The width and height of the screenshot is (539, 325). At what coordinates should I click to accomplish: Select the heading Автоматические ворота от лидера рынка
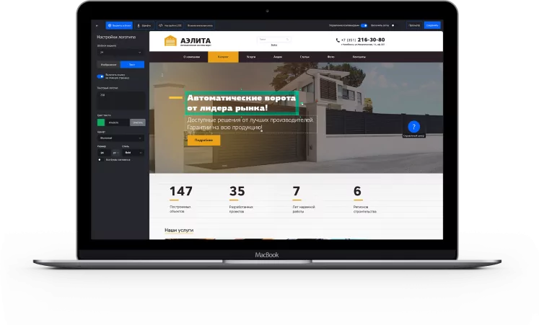(241, 103)
